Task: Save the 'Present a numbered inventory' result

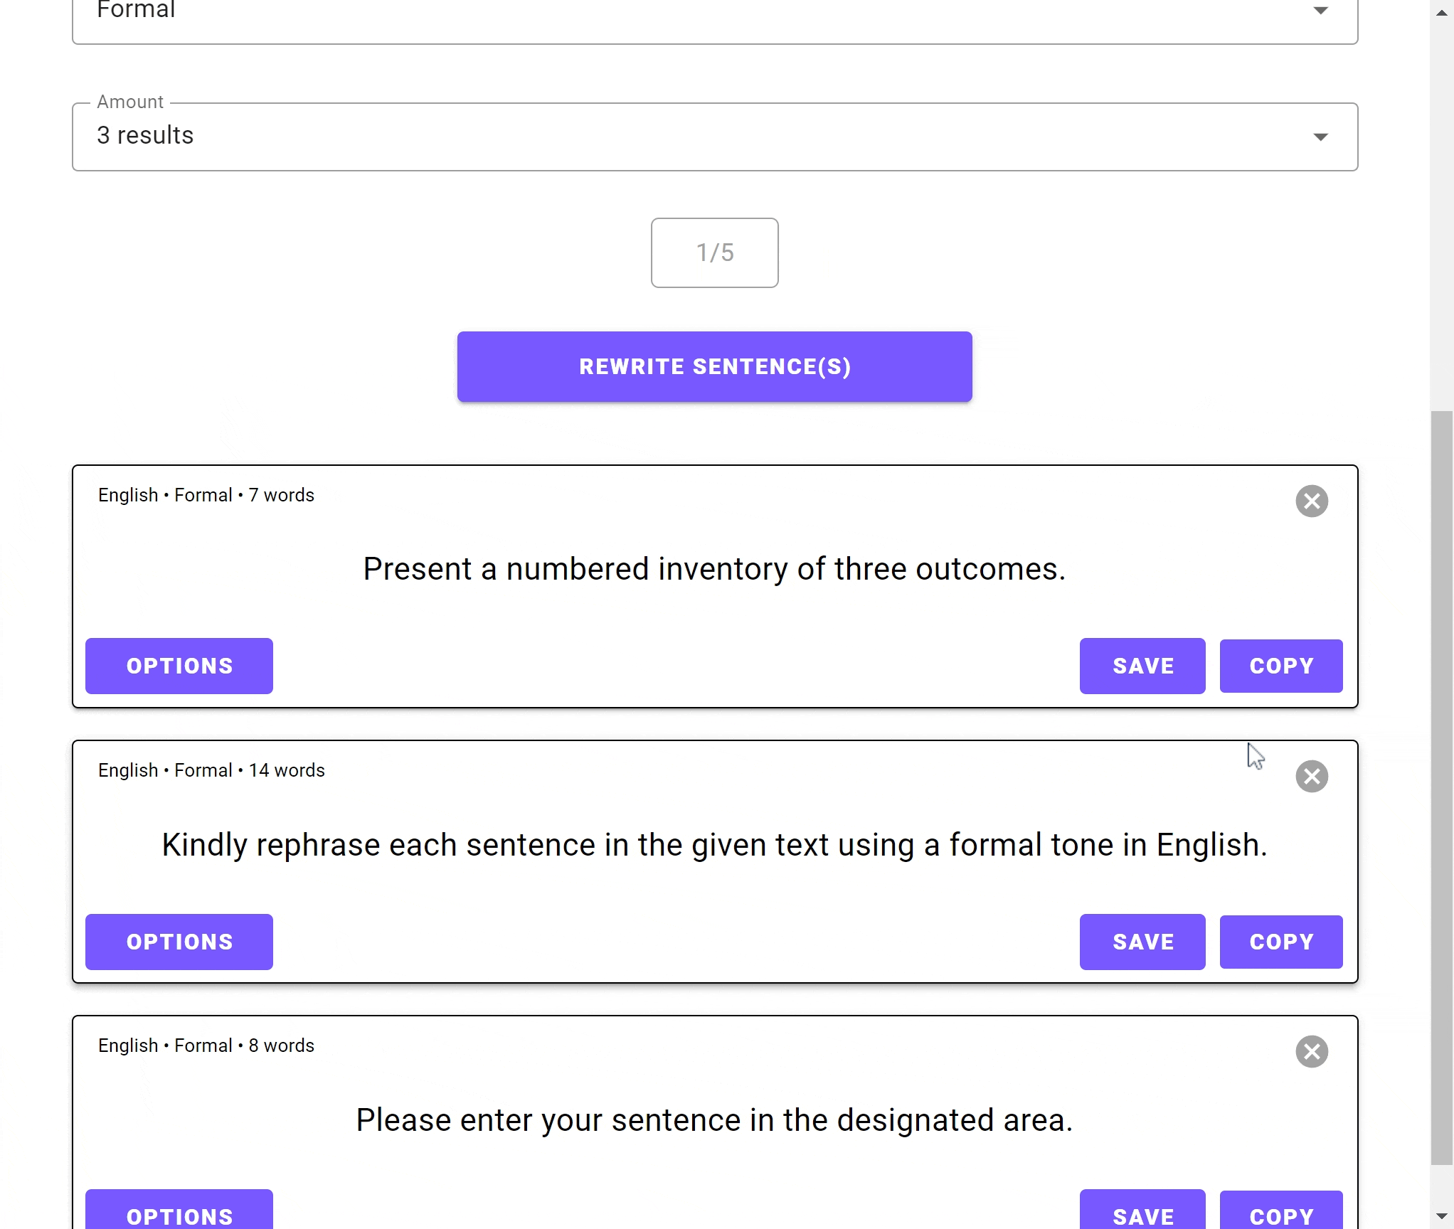Action: tap(1142, 666)
